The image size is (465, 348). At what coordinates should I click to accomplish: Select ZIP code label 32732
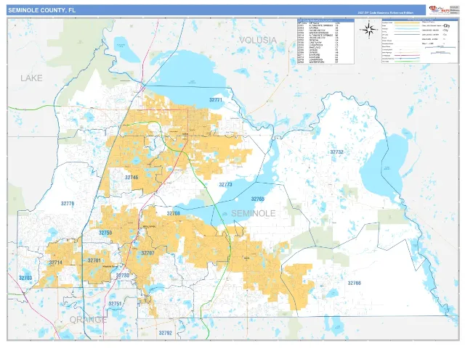point(337,152)
